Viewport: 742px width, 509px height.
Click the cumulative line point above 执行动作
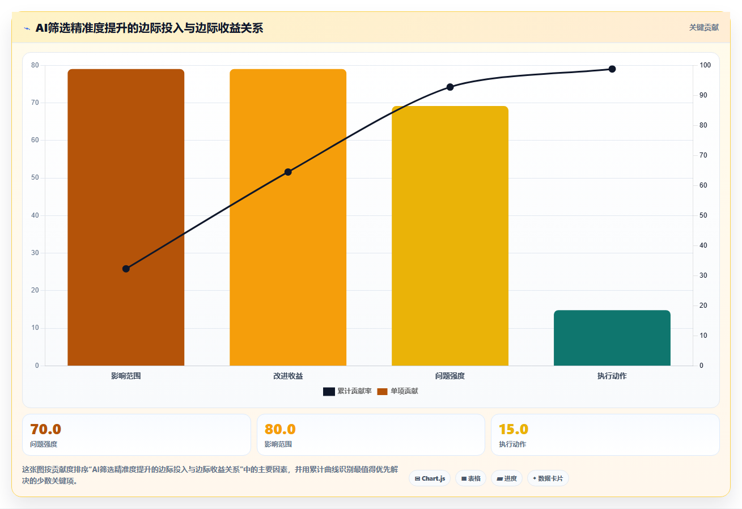(612, 69)
